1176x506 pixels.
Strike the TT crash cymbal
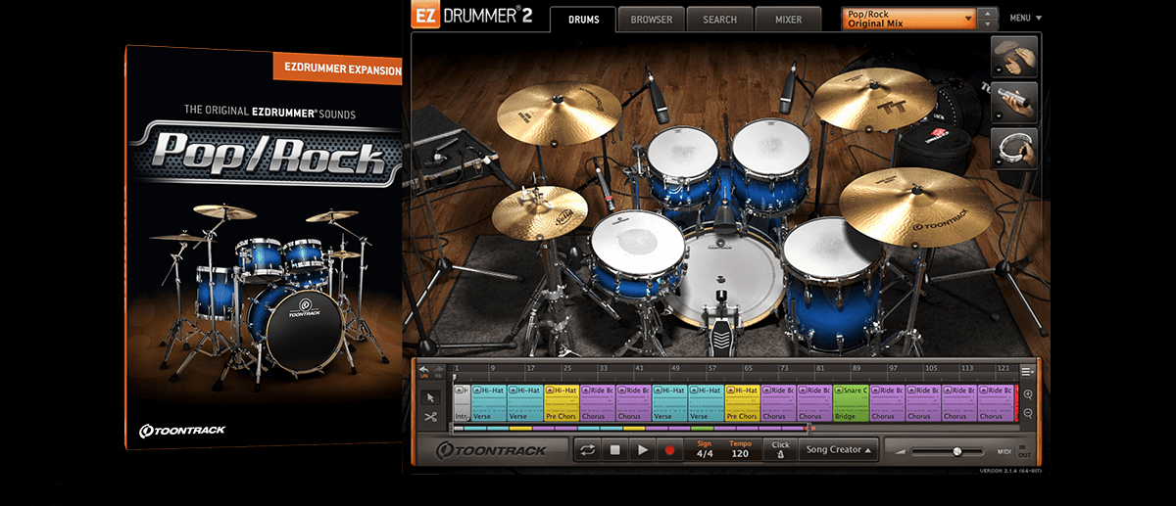click(876, 99)
